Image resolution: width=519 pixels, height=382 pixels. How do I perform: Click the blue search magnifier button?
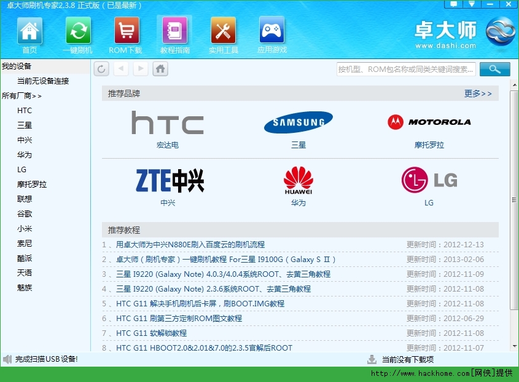click(495, 69)
